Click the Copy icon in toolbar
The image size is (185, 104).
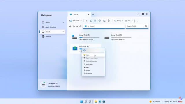[x=91, y=21]
